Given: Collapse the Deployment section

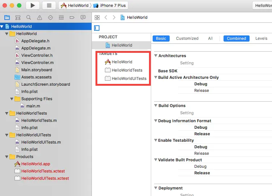Looking at the screenshot, I should click(x=156, y=188).
